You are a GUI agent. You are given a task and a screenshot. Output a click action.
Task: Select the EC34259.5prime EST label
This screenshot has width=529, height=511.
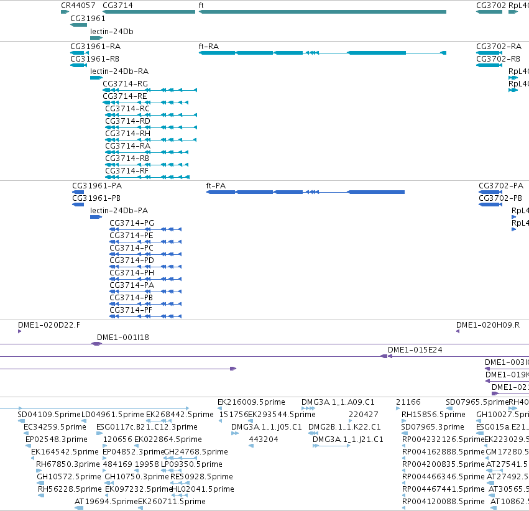(55, 427)
